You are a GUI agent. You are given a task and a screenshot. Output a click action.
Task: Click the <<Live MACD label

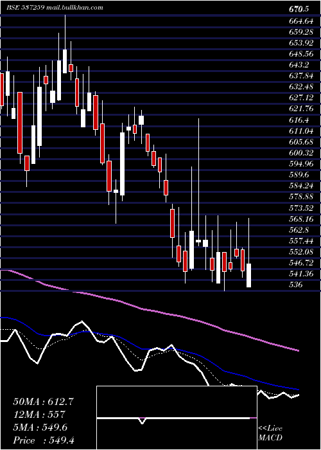(270, 433)
